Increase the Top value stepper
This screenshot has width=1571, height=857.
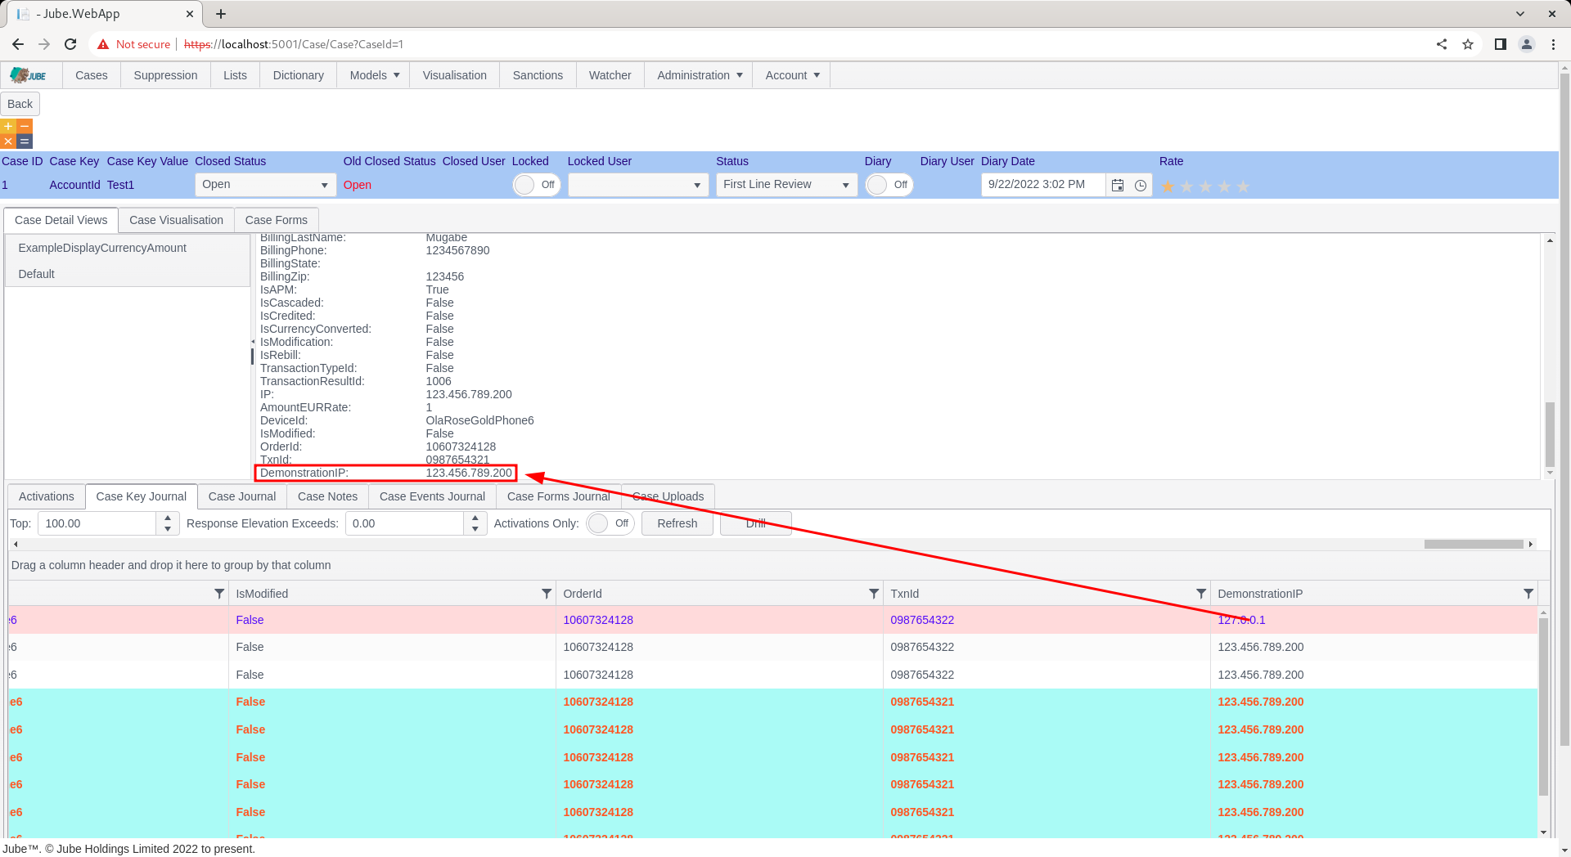(x=168, y=518)
